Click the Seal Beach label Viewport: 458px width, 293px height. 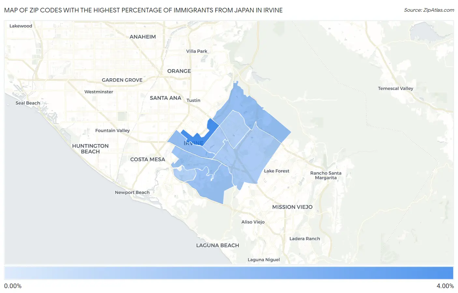click(28, 103)
